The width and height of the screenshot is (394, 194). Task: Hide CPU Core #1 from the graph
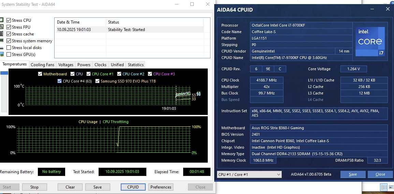pos(88,74)
